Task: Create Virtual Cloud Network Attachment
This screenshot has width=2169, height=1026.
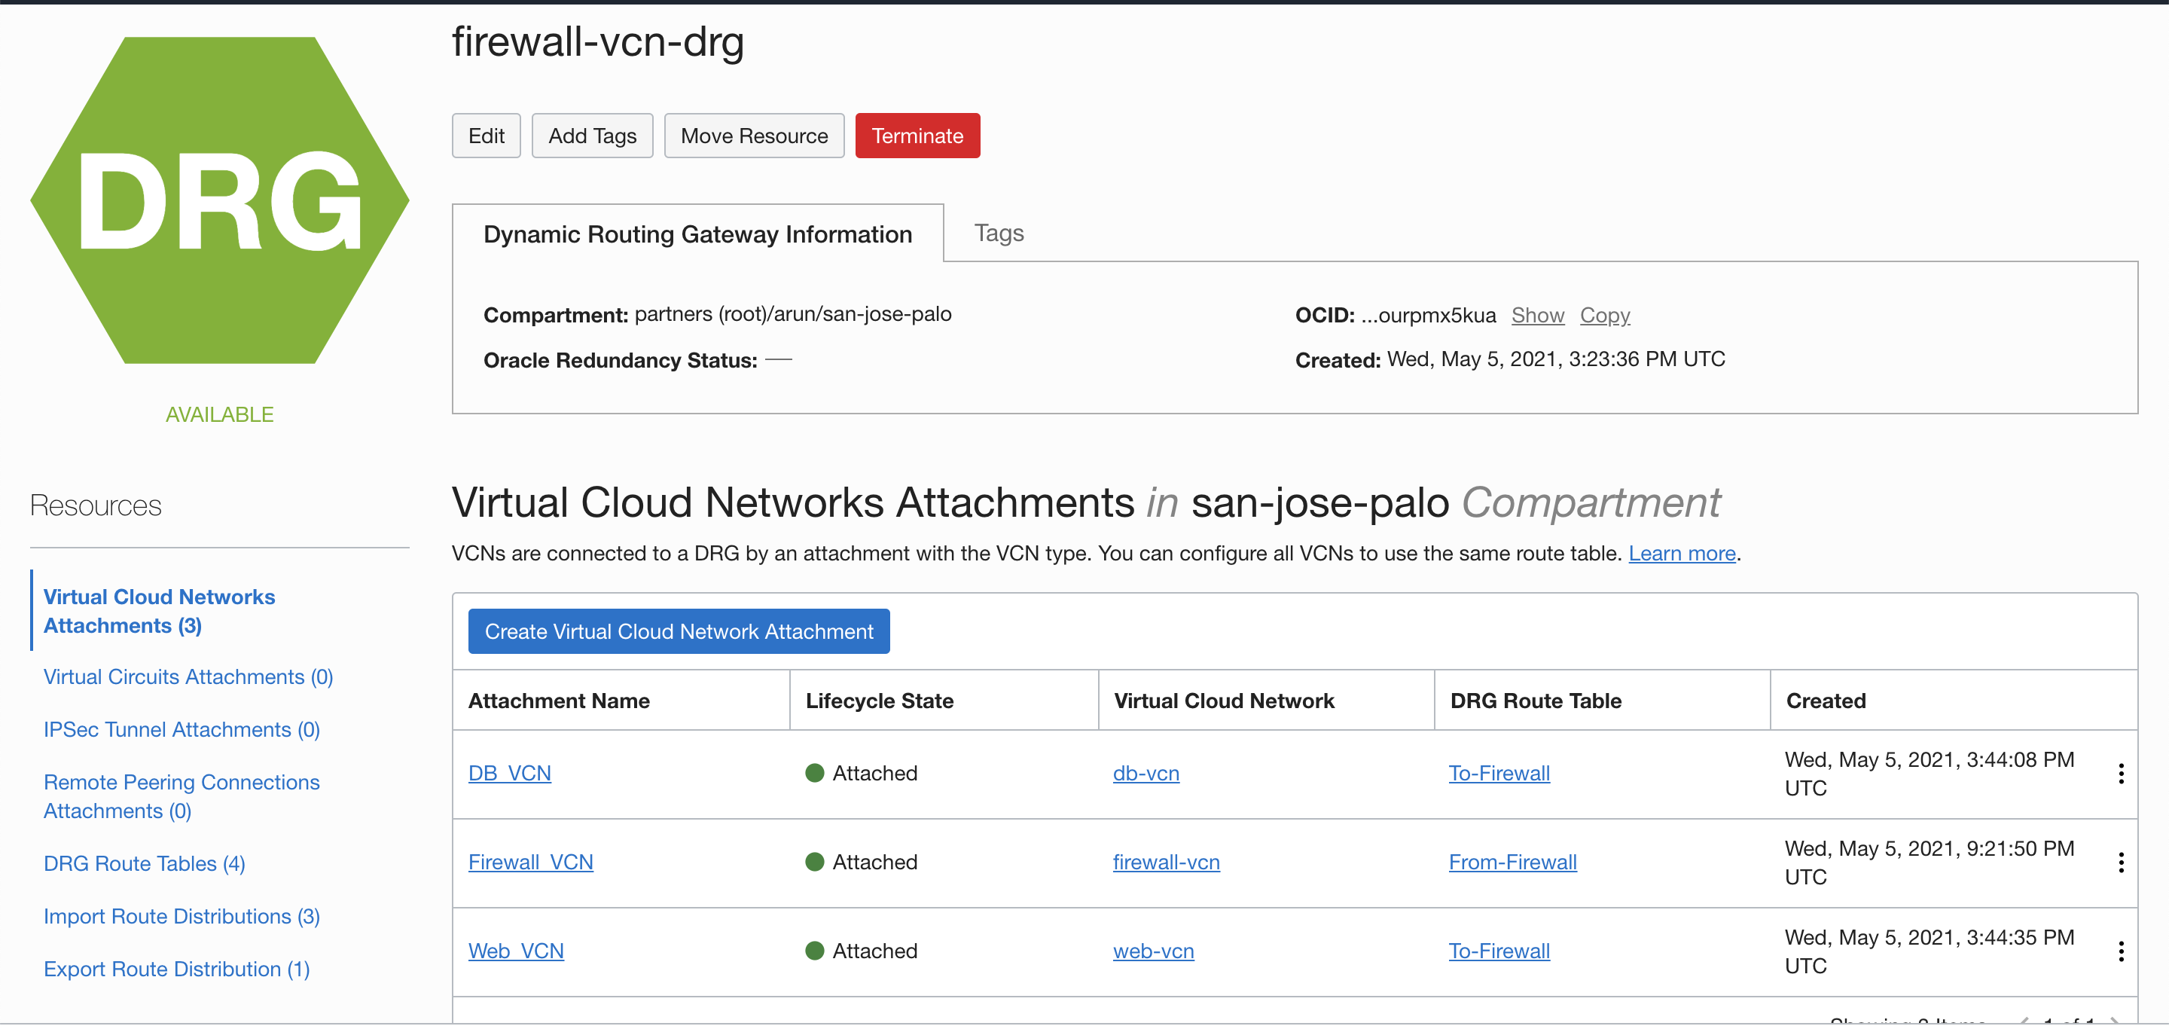Action: (679, 631)
